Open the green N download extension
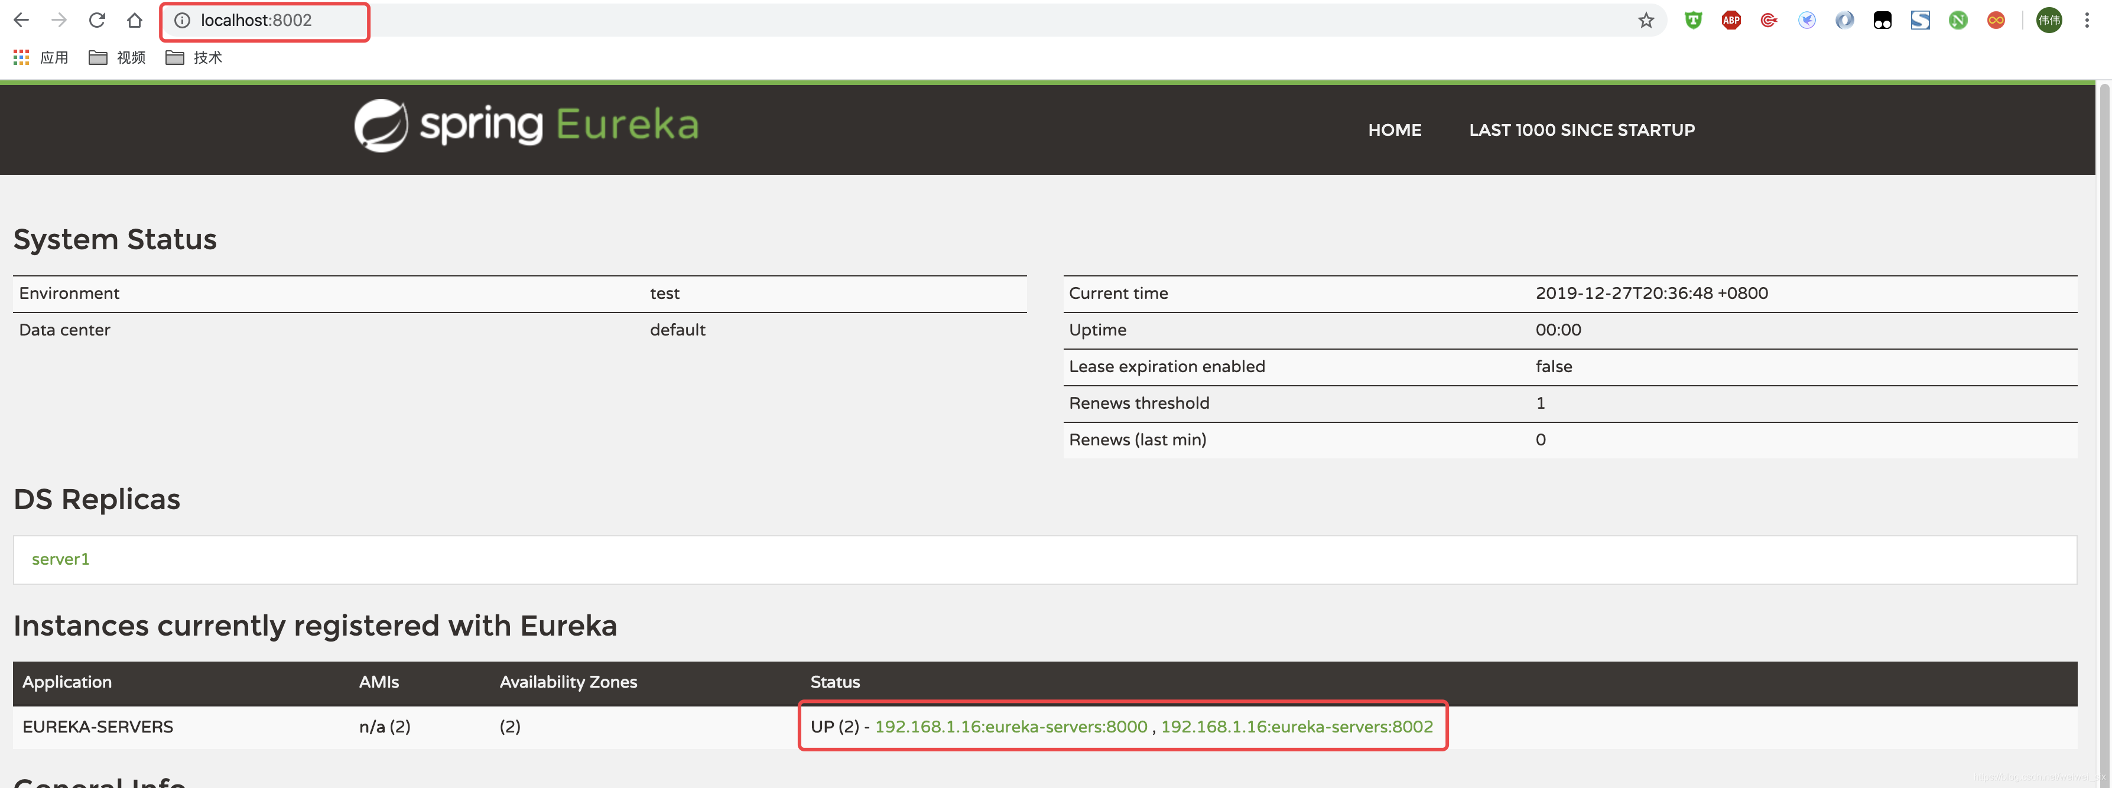This screenshot has width=2112, height=788. click(x=1958, y=21)
